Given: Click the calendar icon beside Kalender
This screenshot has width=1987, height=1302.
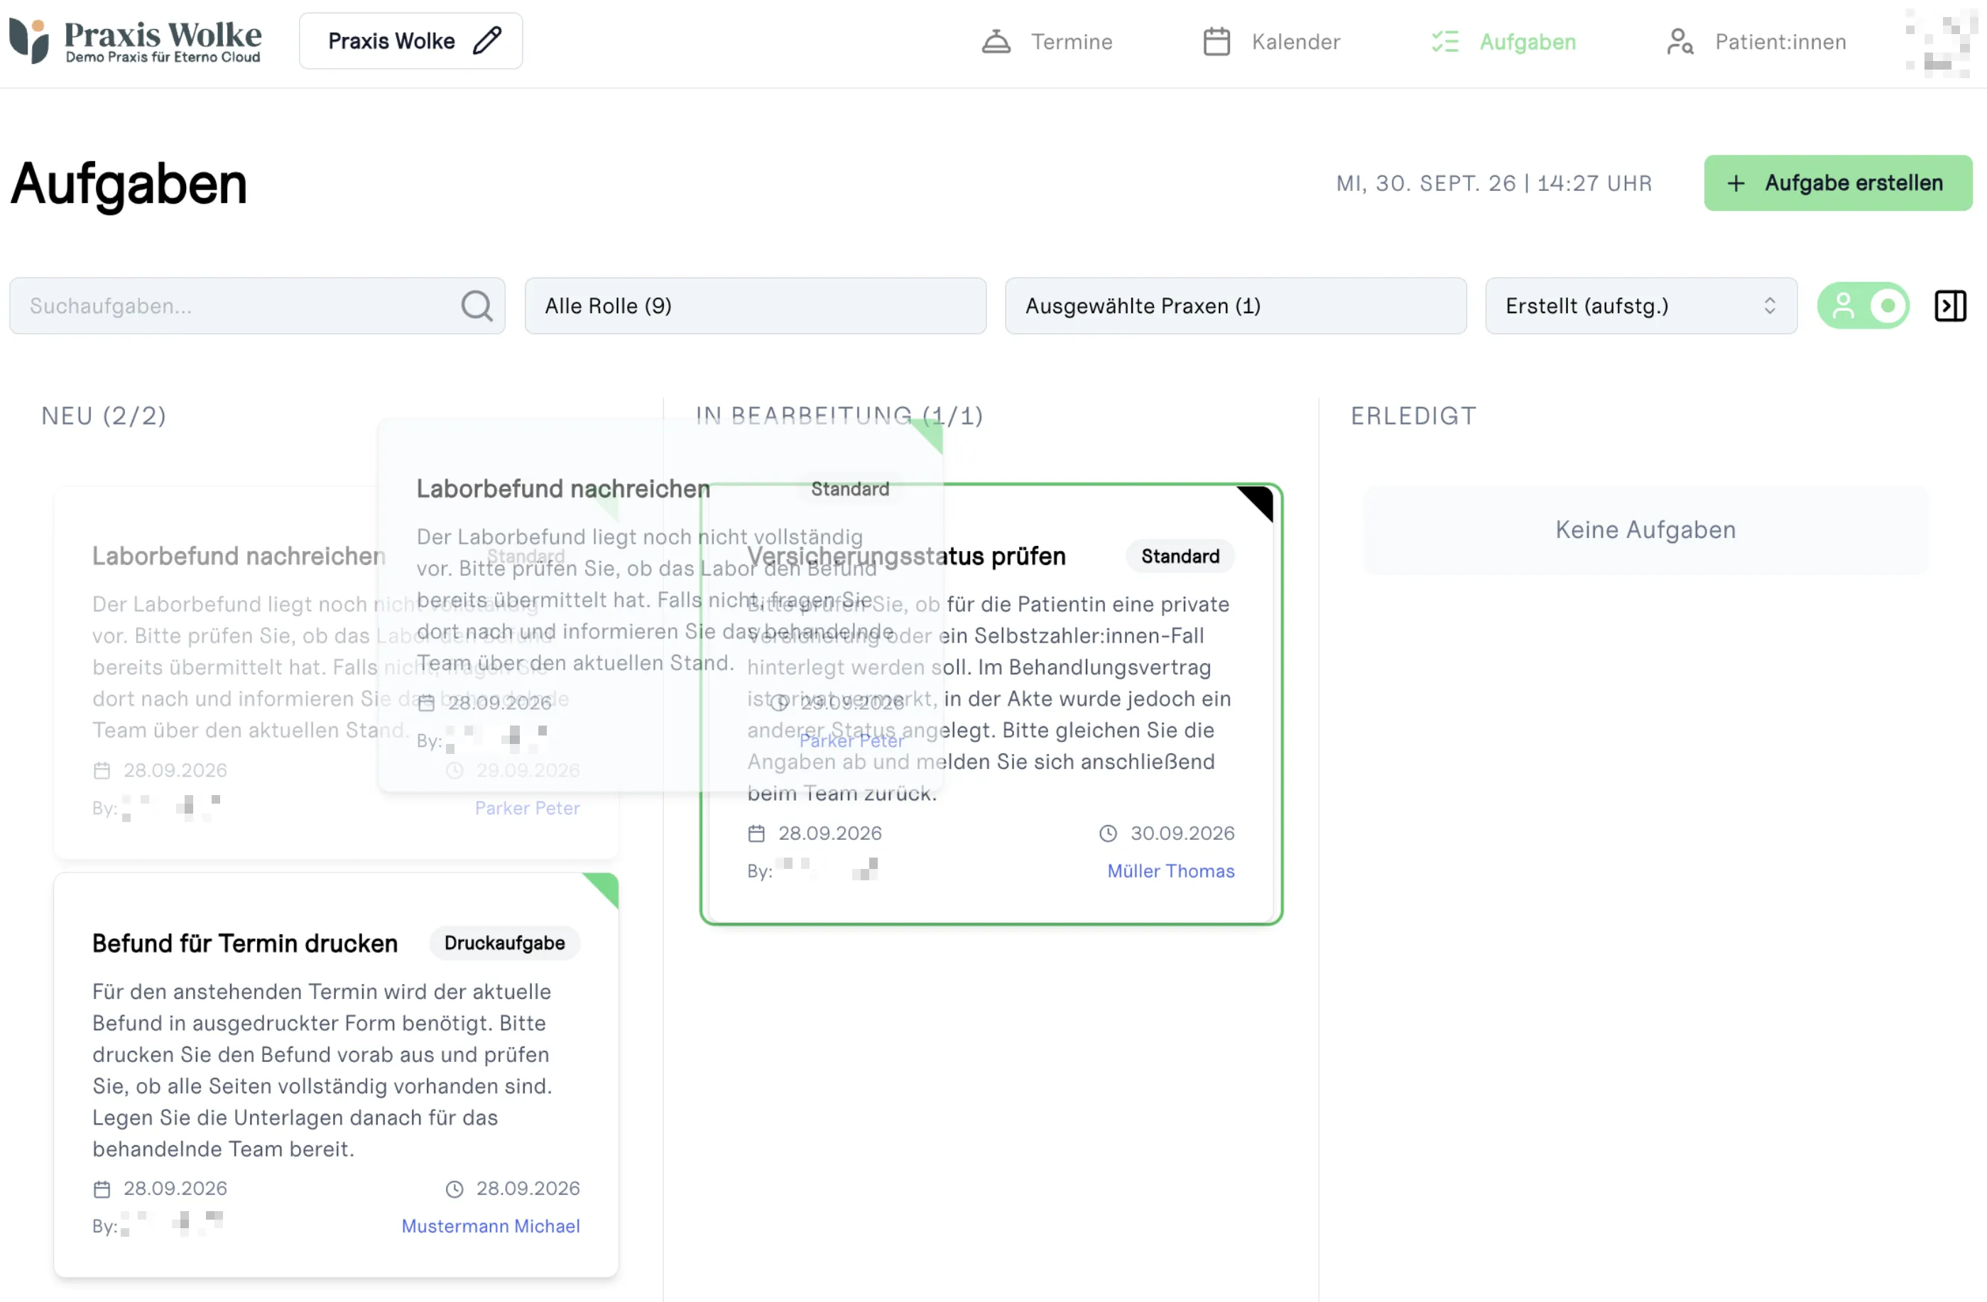Looking at the screenshot, I should click(x=1216, y=42).
